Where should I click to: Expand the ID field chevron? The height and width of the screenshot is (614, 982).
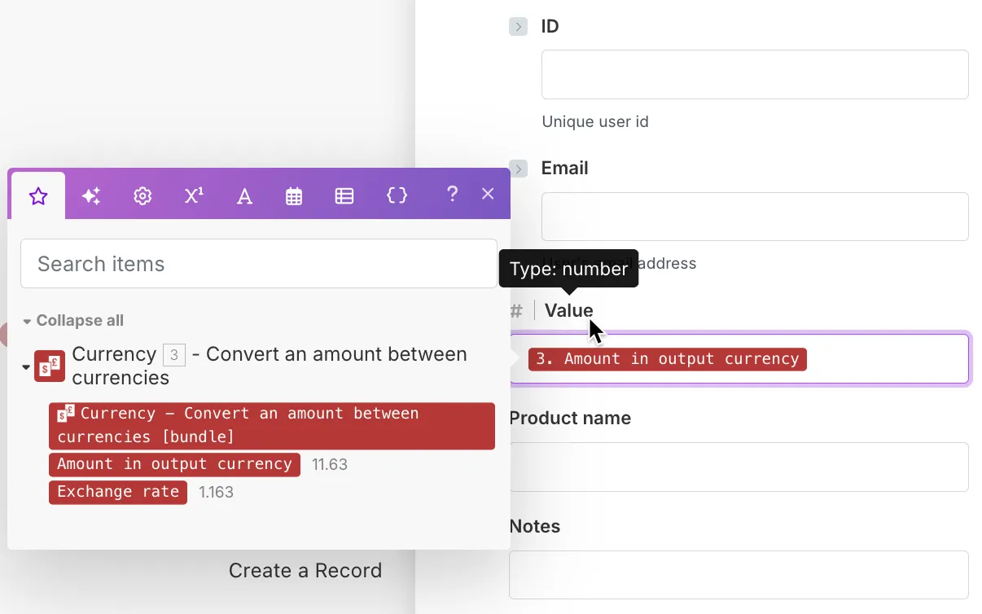coord(519,27)
